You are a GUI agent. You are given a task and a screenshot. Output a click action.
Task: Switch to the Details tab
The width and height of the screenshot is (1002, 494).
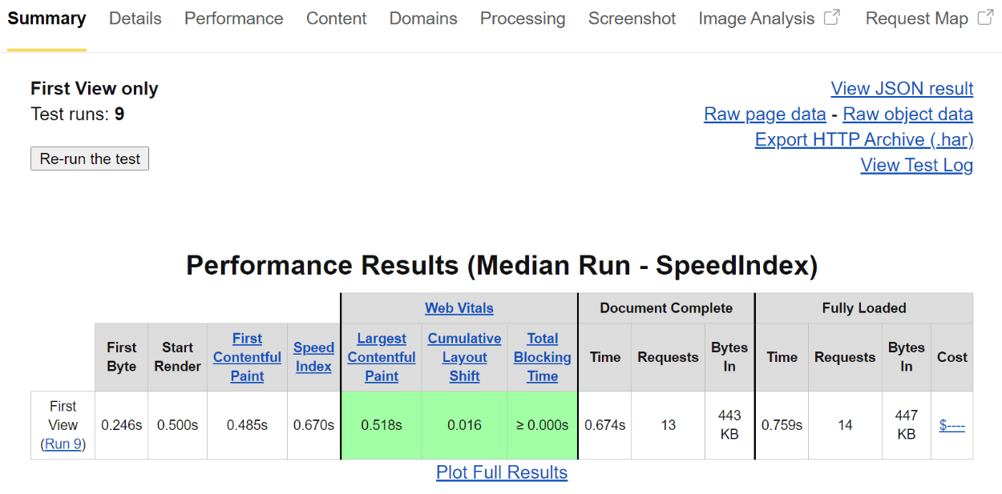[x=135, y=18]
